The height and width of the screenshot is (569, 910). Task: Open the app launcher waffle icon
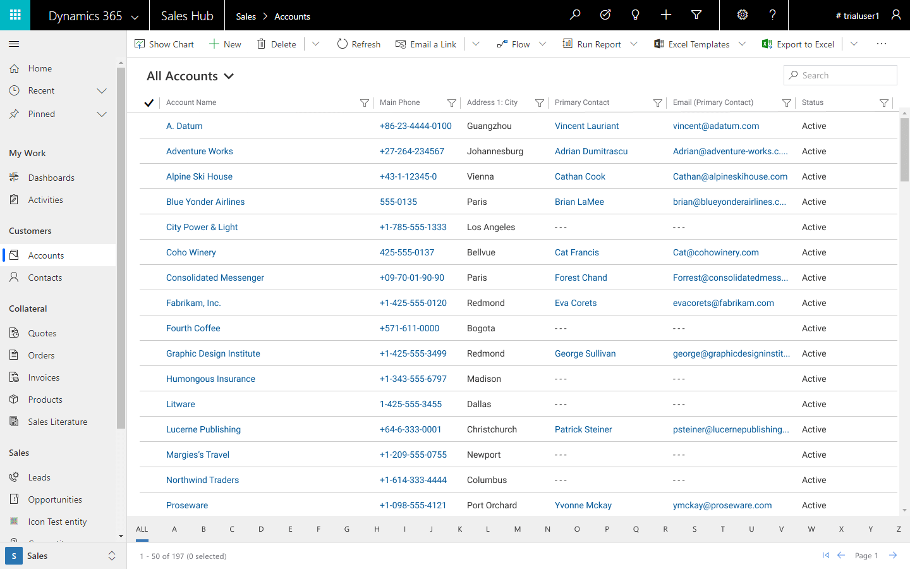point(15,15)
